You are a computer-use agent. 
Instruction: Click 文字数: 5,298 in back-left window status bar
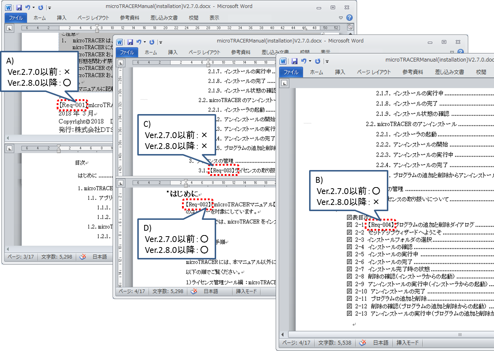click(57, 257)
